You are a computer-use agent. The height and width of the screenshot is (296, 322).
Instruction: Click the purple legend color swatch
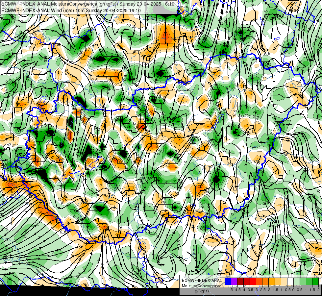click(x=234, y=282)
